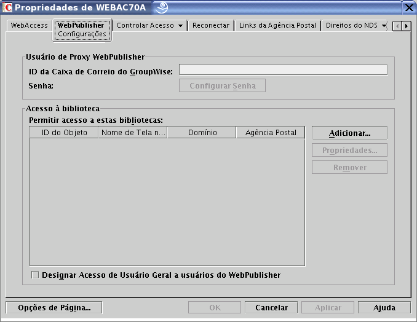The width and height of the screenshot is (417, 322).
Task: Click the Configurar Senha button
Action: (x=222, y=85)
